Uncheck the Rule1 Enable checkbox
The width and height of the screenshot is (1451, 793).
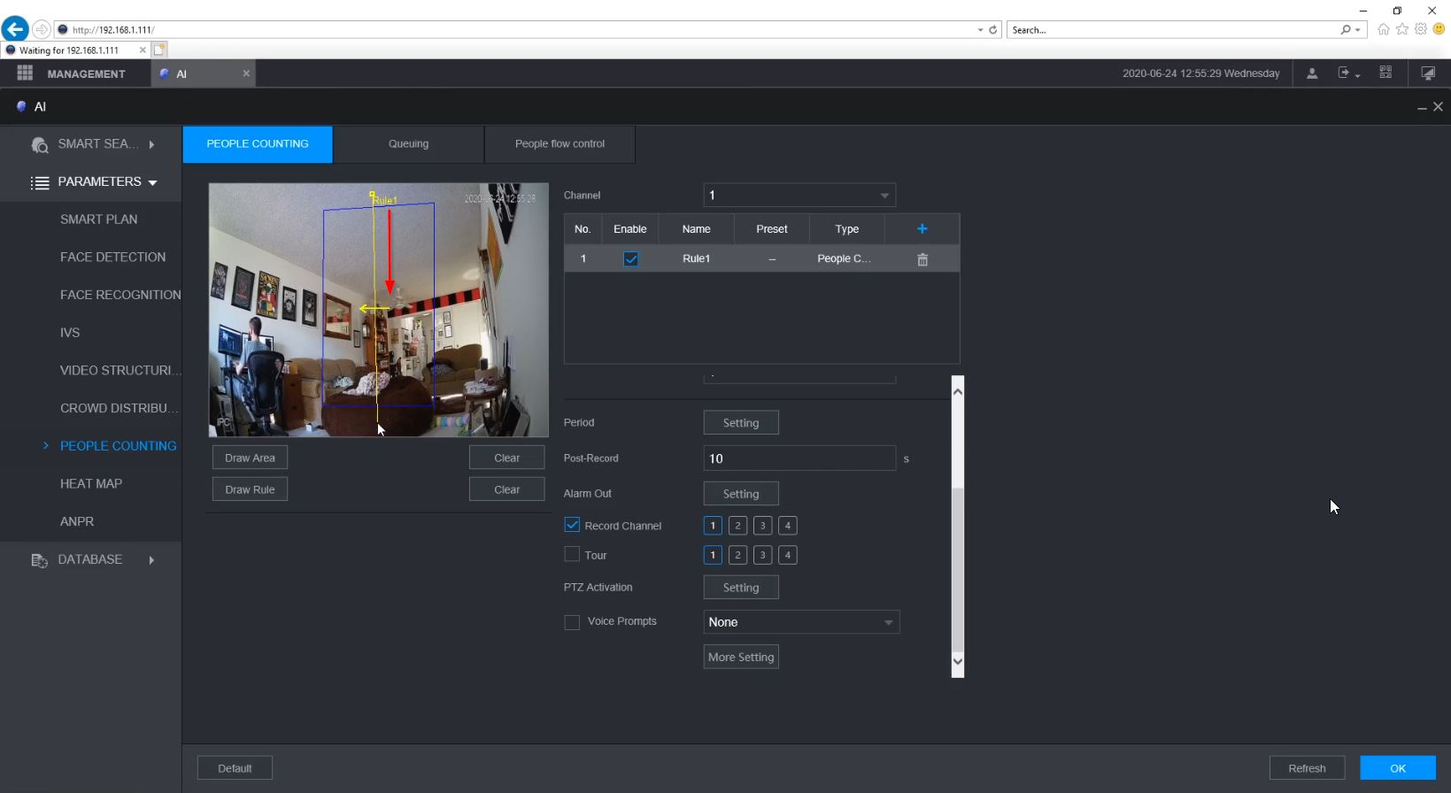(x=630, y=259)
